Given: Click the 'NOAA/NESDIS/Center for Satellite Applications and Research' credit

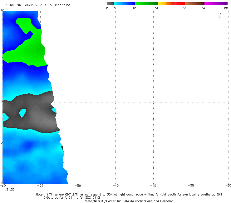Looking at the screenshot, I should pyautogui.click(x=129, y=201).
